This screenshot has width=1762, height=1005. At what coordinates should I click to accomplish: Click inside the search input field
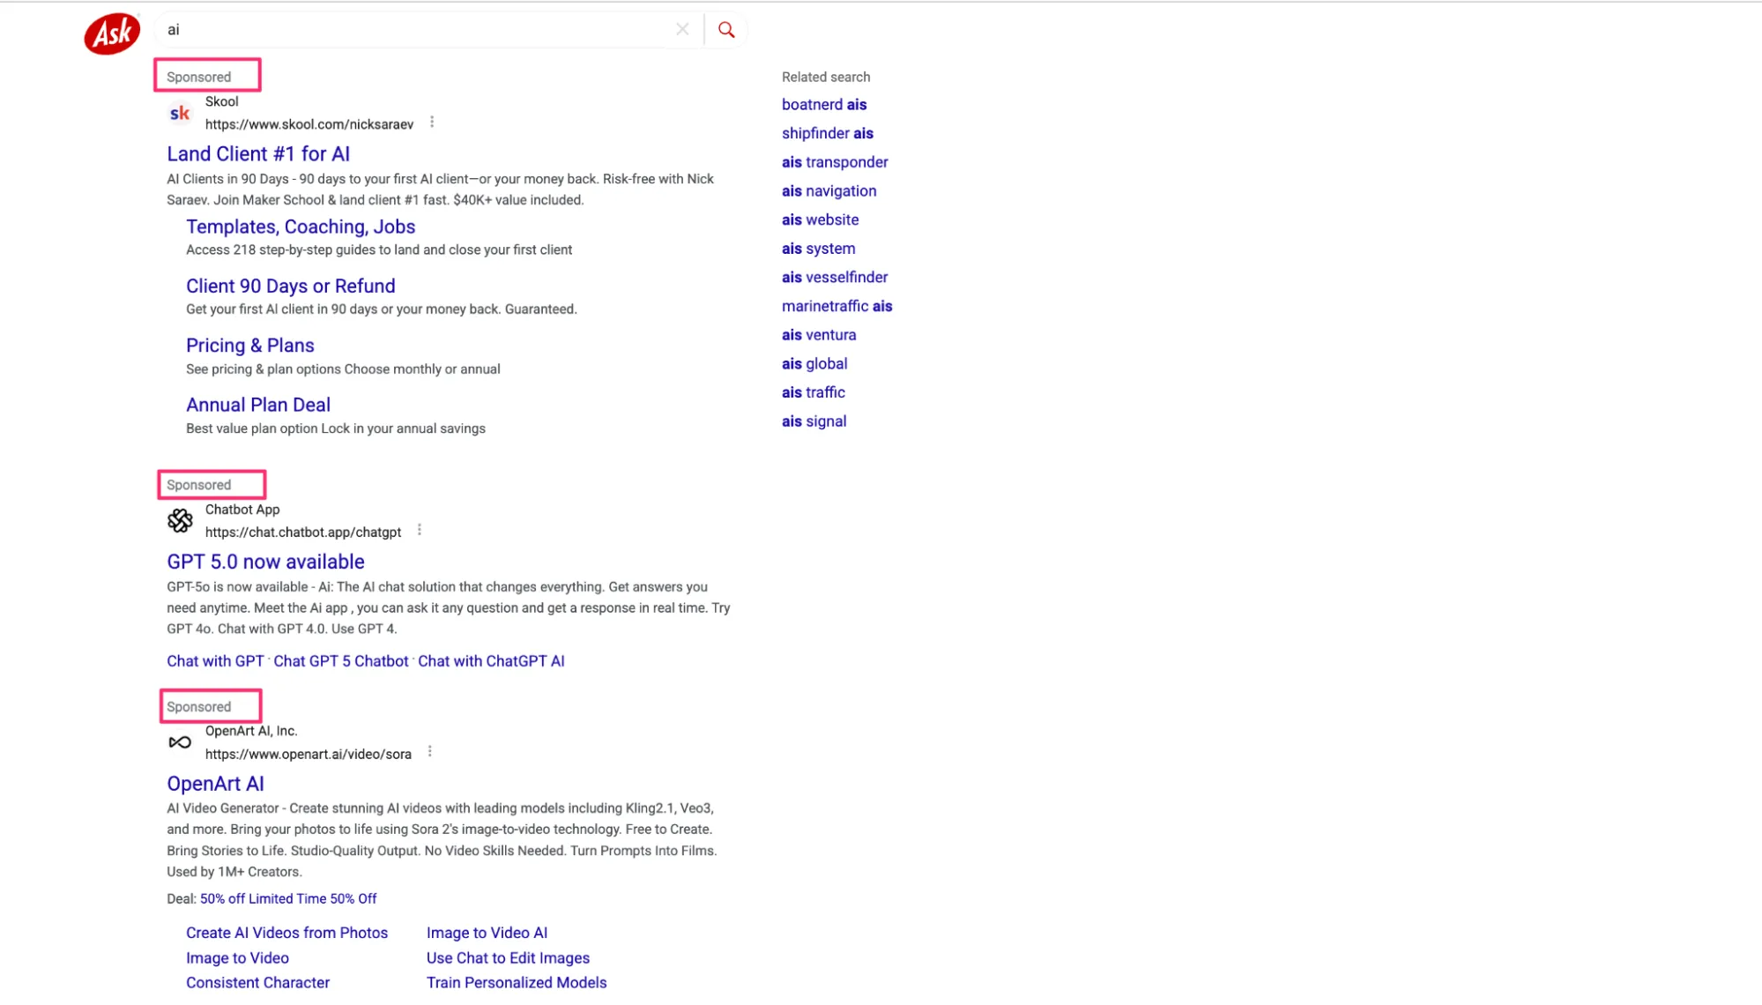coord(414,30)
